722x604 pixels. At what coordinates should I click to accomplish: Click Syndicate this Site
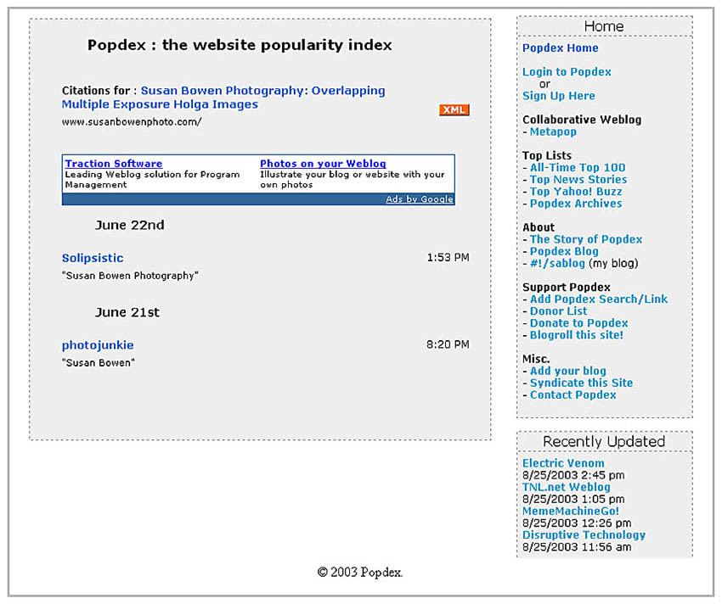pos(581,383)
